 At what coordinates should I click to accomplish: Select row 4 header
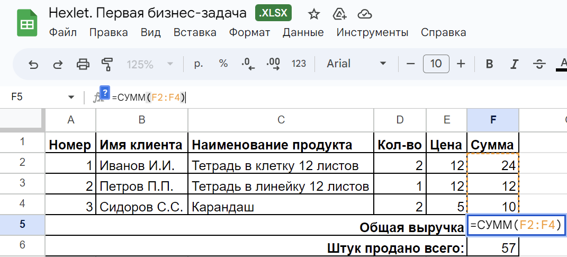point(22,204)
